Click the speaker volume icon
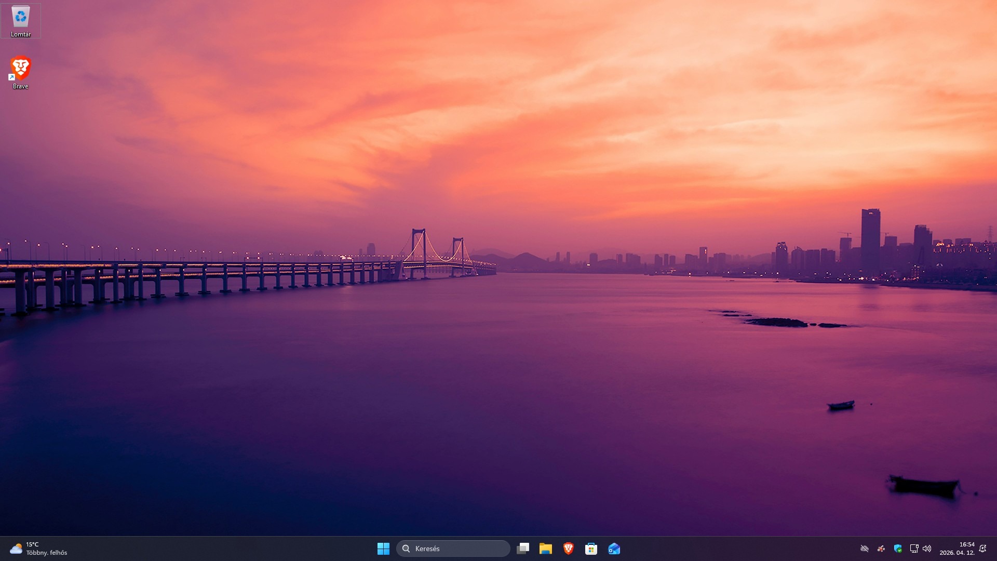The image size is (997, 561). point(927,549)
